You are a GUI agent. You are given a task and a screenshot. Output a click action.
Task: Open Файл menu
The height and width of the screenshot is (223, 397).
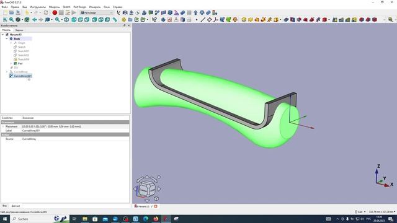pyautogui.click(x=4, y=7)
